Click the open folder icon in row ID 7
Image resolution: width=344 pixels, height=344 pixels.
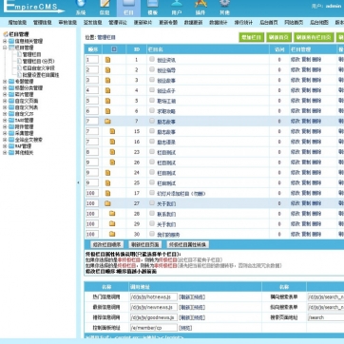[107, 122]
